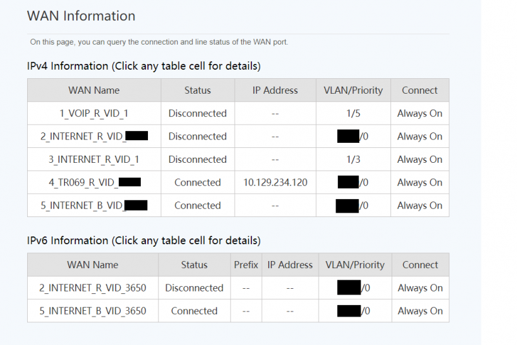Click the Prefix column header in the IPv6 table

click(x=246, y=265)
